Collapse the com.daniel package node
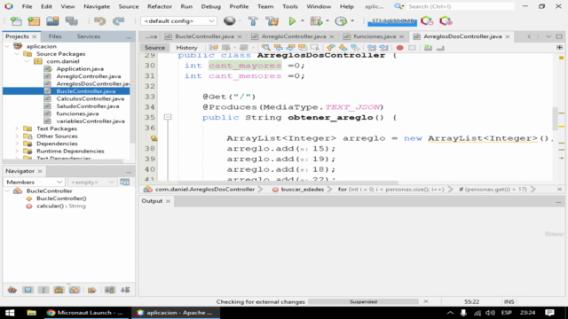 pos(27,61)
